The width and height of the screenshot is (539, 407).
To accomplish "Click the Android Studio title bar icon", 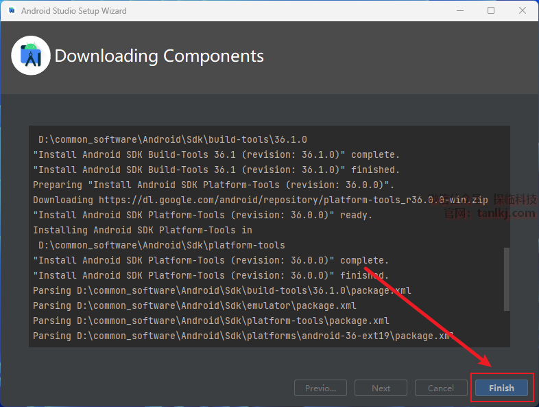I will coord(12,11).
